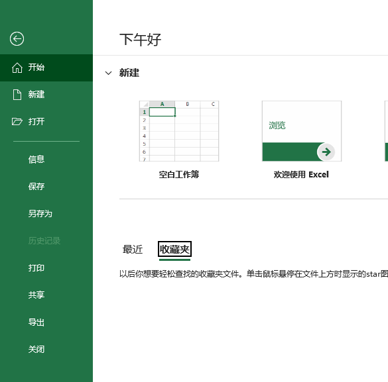Click the 新建 document icon in sidebar
Screen dimensions: 388x382
point(17,95)
